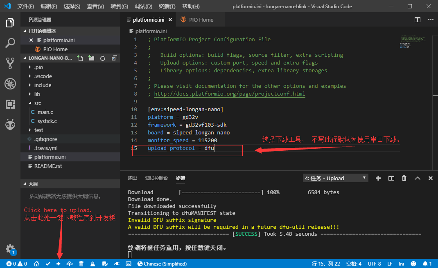Open the Explorer view in activity bar
438x268 pixels.
click(10, 22)
